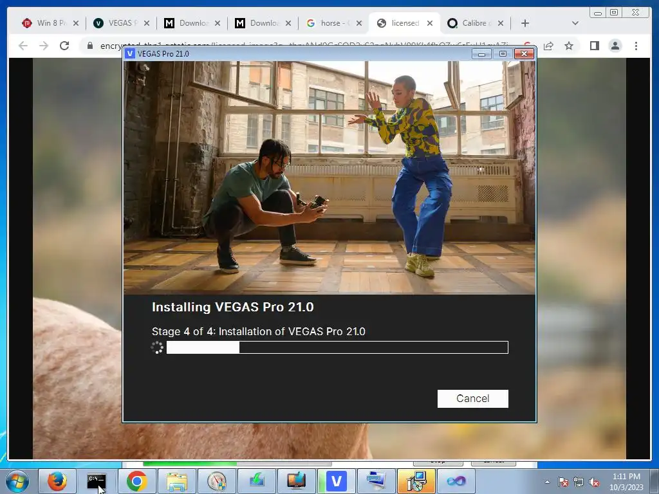Switch to Chrome from the taskbar
Image resolution: width=659 pixels, height=494 pixels.
click(x=136, y=481)
